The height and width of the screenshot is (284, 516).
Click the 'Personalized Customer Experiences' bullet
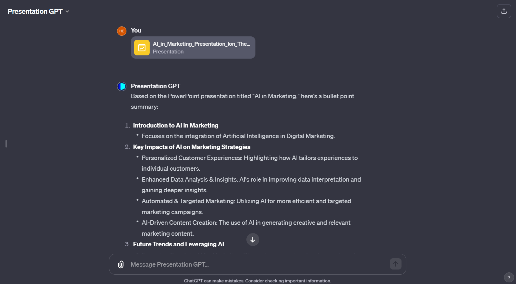tap(250, 163)
